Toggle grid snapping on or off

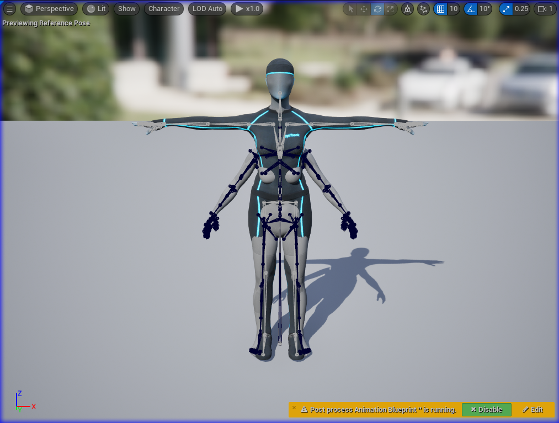click(440, 9)
